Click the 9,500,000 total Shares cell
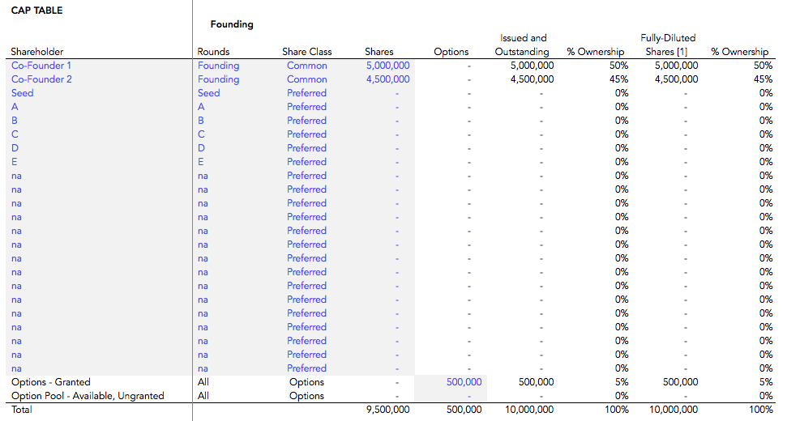Viewport: 787px width, 421px height. pos(387,410)
